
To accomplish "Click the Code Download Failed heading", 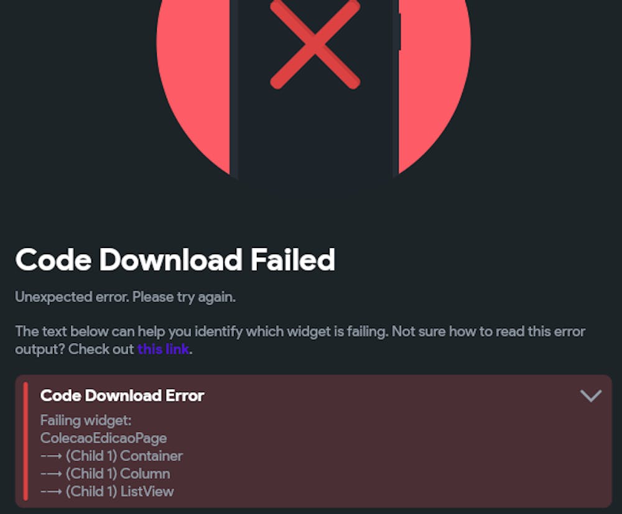I will click(x=175, y=260).
